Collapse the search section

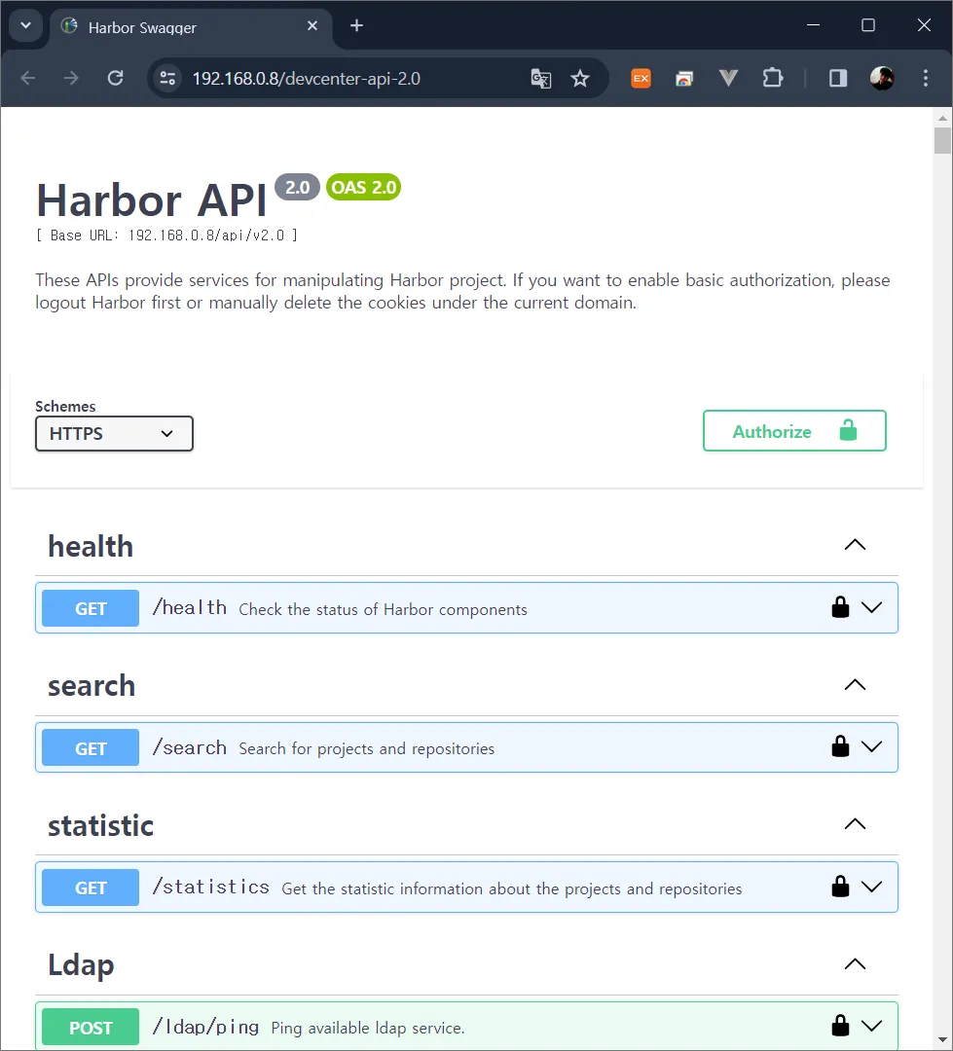(855, 685)
